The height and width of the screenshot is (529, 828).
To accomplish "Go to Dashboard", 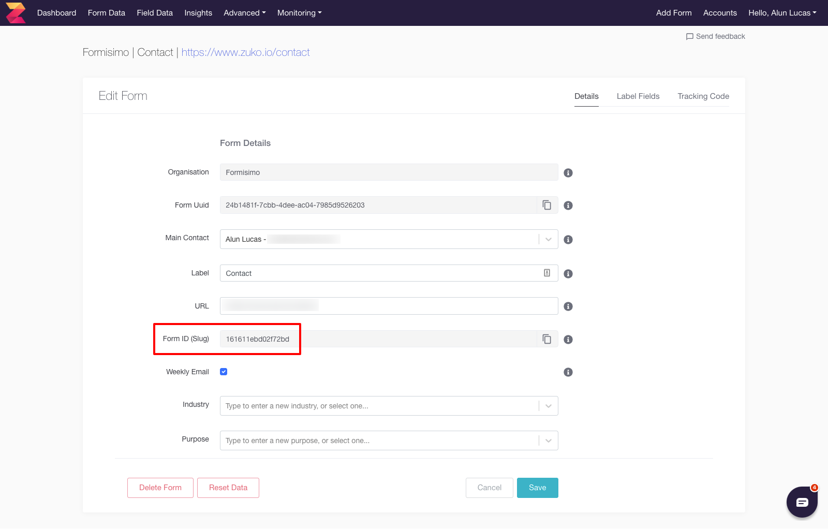I will point(56,13).
